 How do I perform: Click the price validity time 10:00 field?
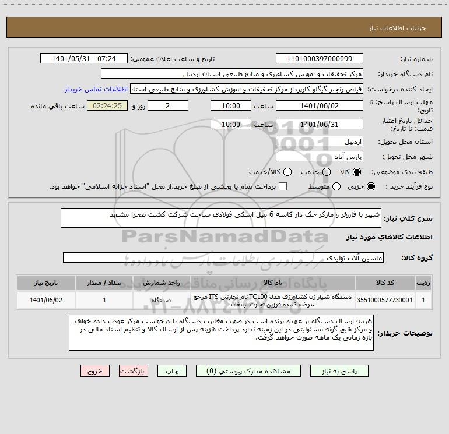pos(231,124)
